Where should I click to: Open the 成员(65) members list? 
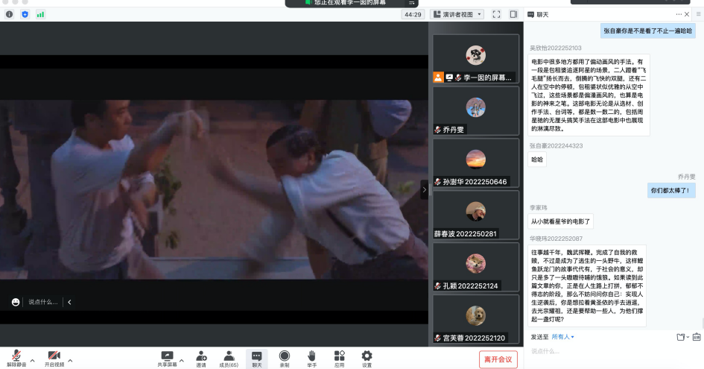229,359
